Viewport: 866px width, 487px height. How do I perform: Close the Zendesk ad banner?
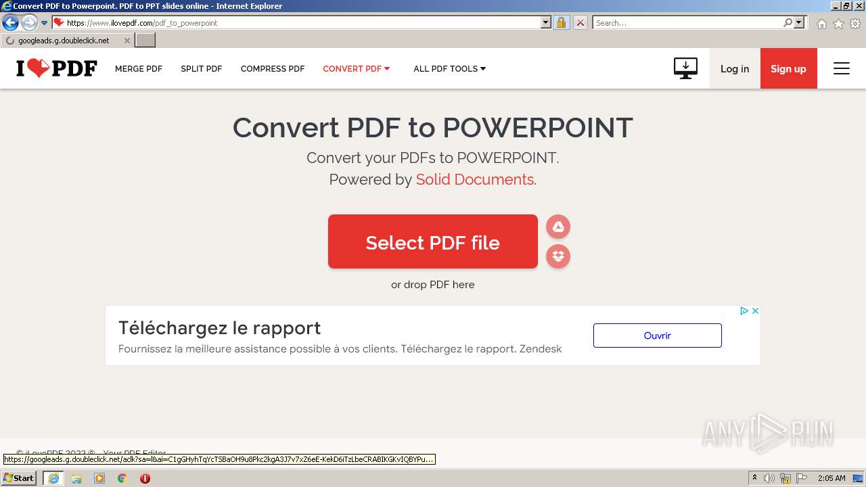[755, 310]
